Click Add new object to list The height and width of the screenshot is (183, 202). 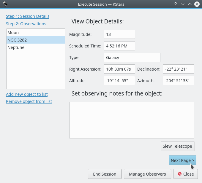(x=27, y=94)
